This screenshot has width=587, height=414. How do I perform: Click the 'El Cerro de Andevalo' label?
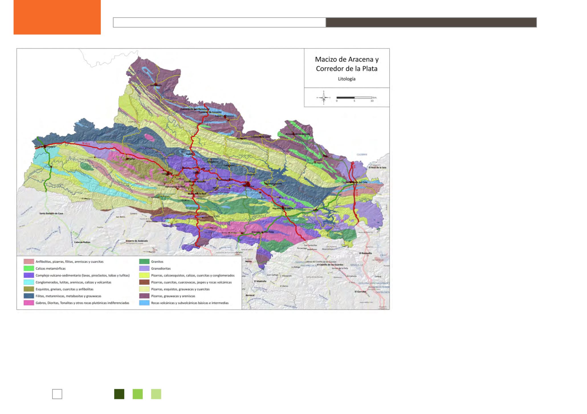click(x=137, y=241)
